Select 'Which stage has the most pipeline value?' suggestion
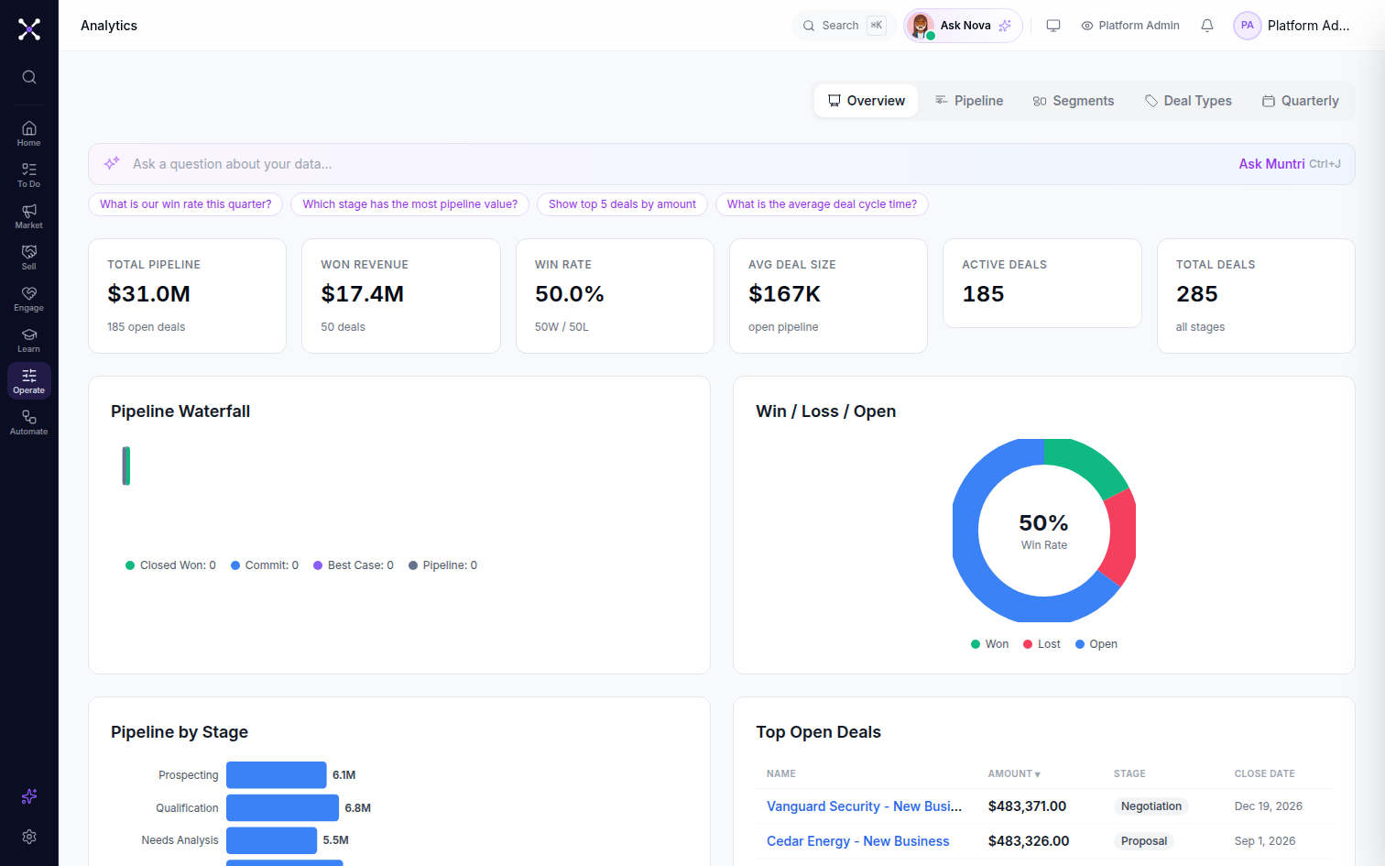Screen dimensions: 1385x866 (x=410, y=204)
